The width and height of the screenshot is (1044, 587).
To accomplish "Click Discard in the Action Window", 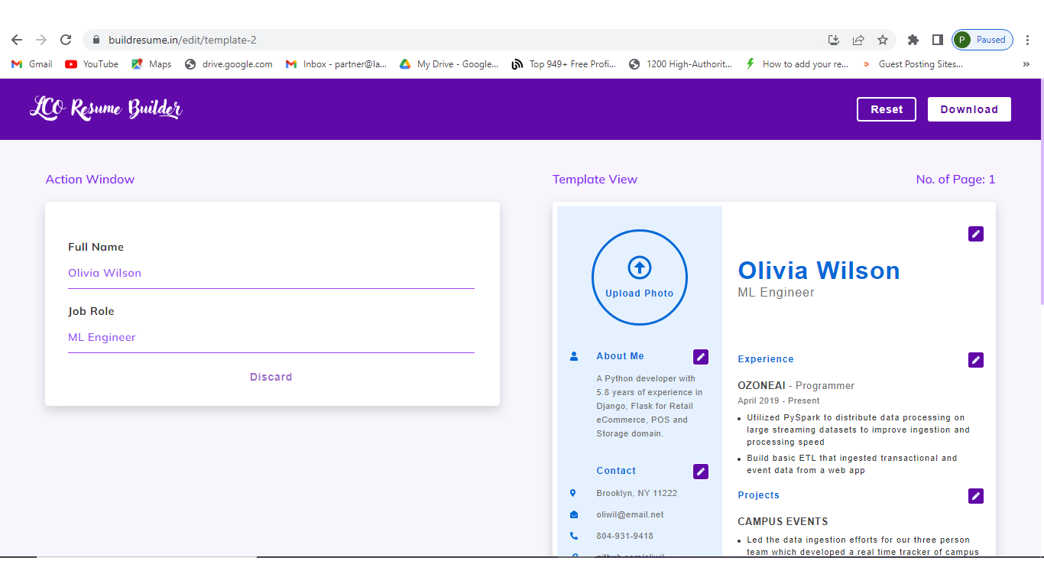I will (271, 377).
